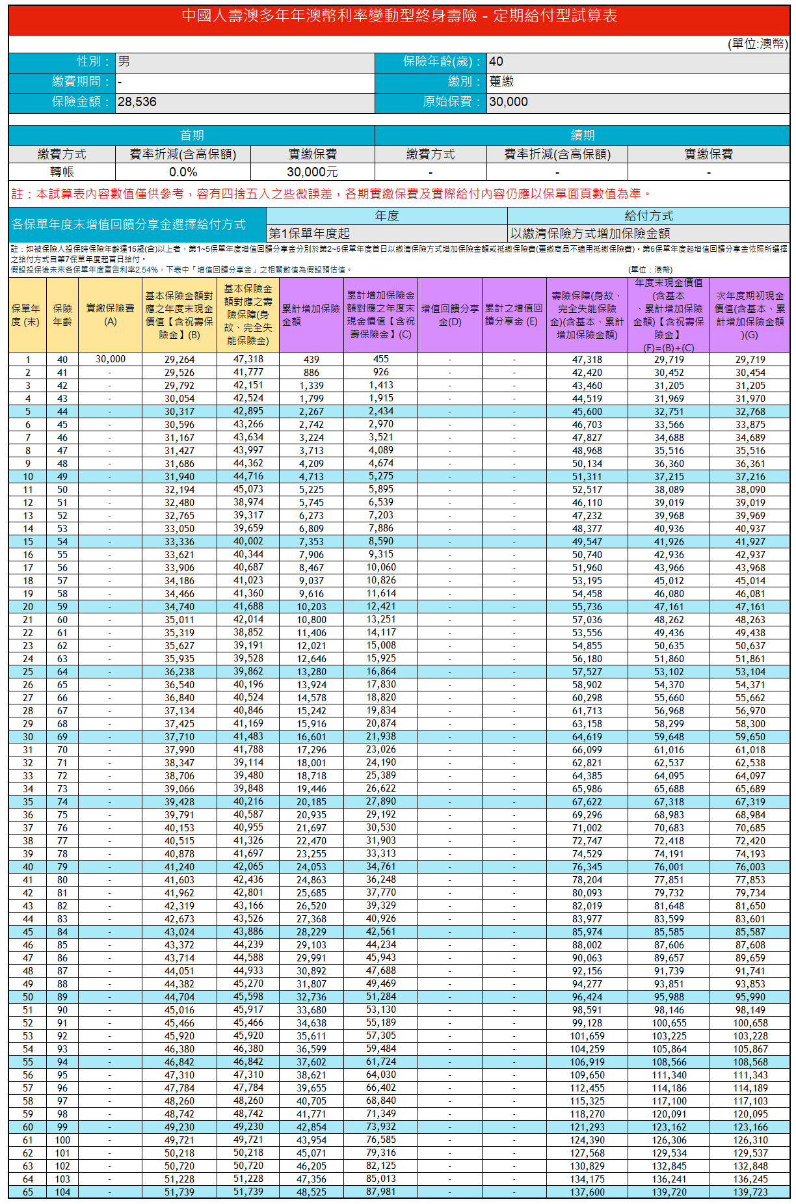The height and width of the screenshot is (1204, 796).
Task: Click the '累計之增值回饋分享金 (E)' column header
Action: click(x=514, y=315)
